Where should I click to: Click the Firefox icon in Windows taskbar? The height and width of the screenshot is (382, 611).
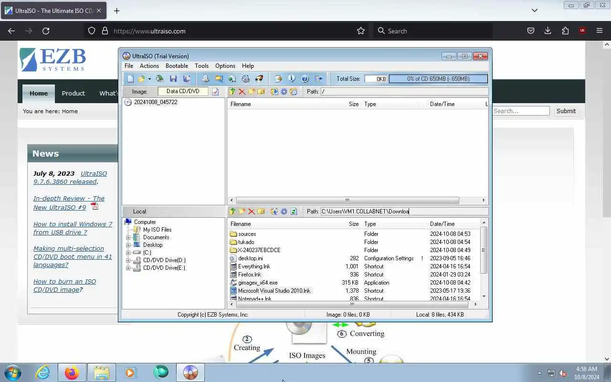(72, 372)
